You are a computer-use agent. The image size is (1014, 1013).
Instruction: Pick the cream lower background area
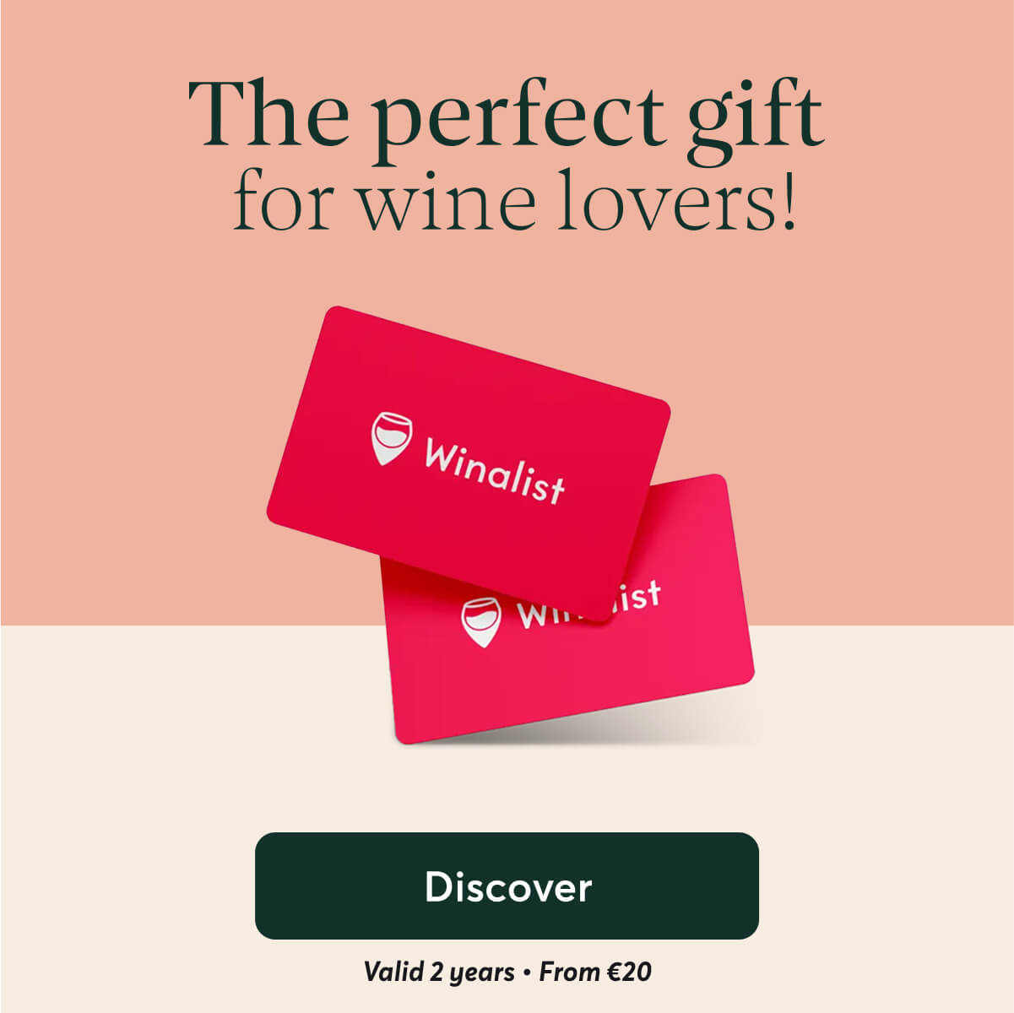point(127,802)
